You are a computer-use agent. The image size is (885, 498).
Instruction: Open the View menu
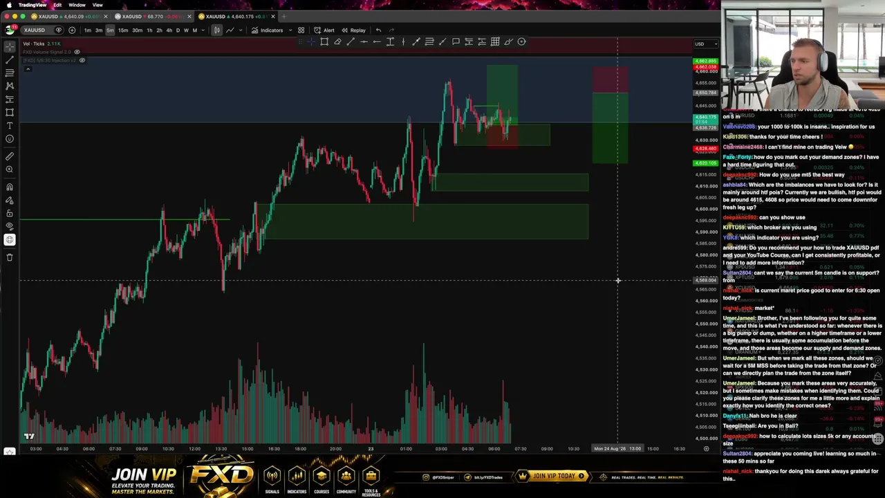(x=97, y=5)
